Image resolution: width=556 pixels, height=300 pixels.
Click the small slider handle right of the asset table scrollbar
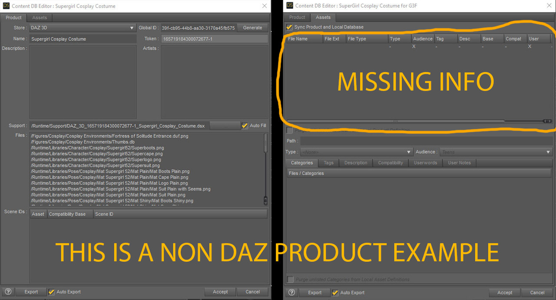coord(548,121)
